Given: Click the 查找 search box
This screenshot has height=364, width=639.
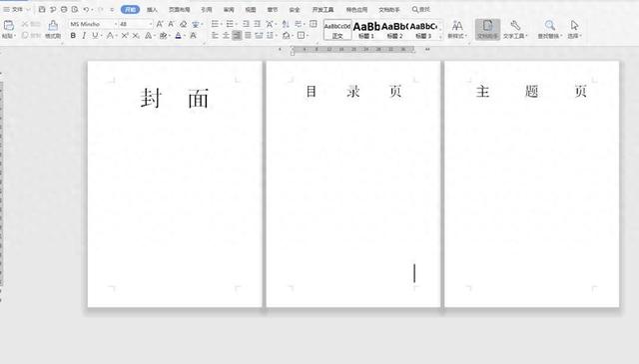Looking at the screenshot, I should point(421,9).
